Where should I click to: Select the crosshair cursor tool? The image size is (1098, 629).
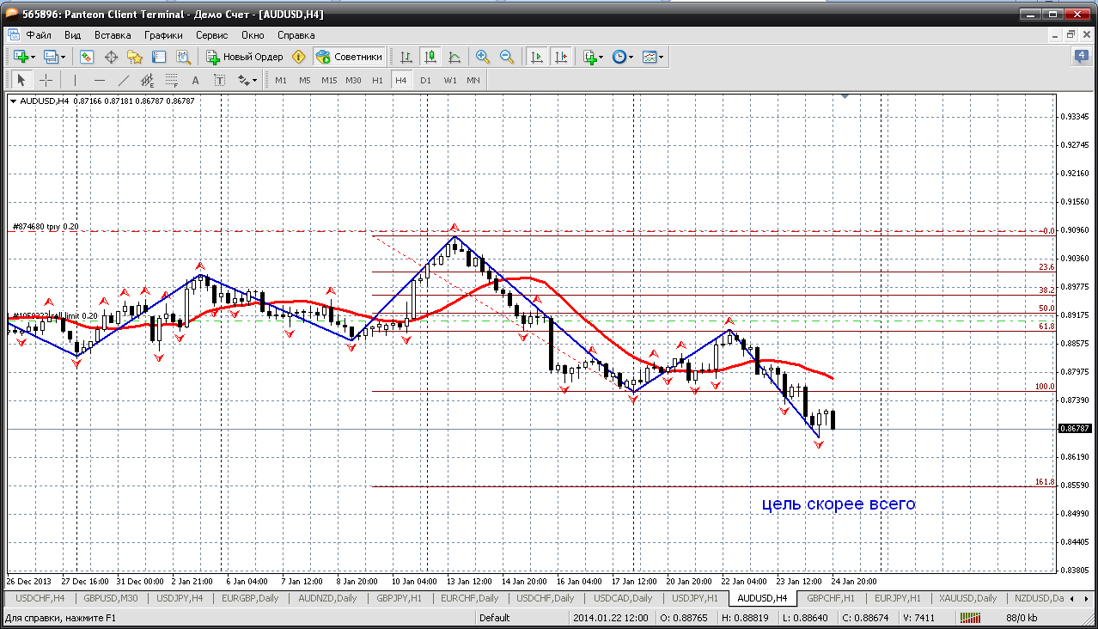[46, 80]
